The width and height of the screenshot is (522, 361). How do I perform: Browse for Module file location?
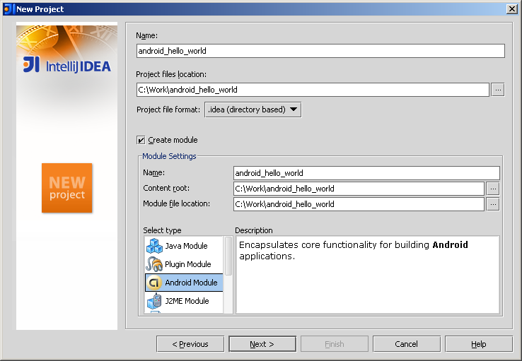[493, 204]
